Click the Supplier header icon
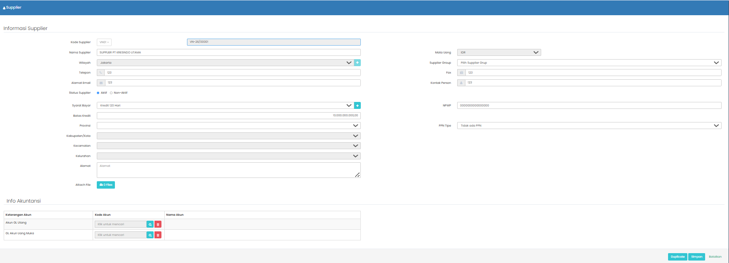 [4, 8]
